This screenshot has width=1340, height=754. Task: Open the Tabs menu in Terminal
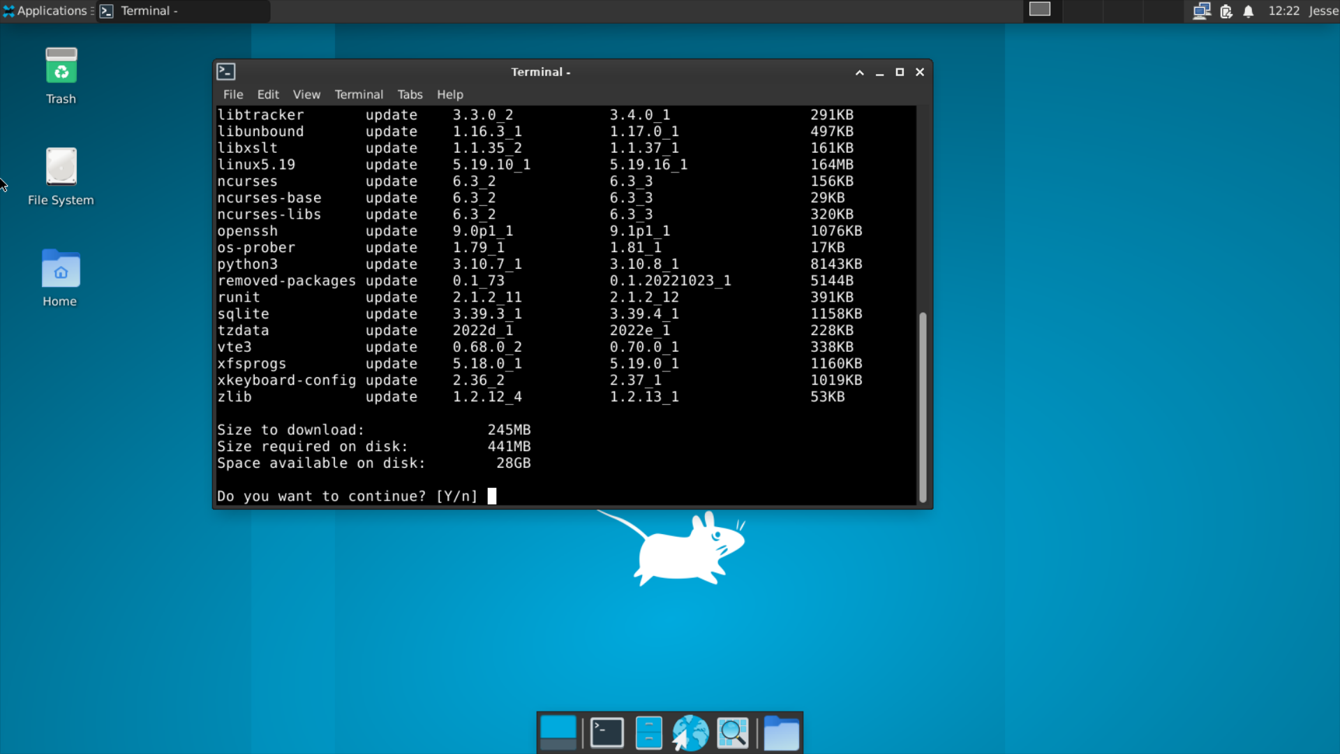pyautogui.click(x=410, y=94)
